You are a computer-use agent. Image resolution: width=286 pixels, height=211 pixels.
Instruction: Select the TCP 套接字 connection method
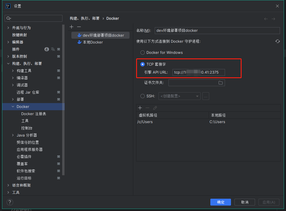click(x=142, y=64)
